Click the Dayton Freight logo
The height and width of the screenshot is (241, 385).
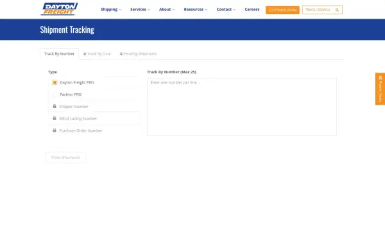(59, 9)
